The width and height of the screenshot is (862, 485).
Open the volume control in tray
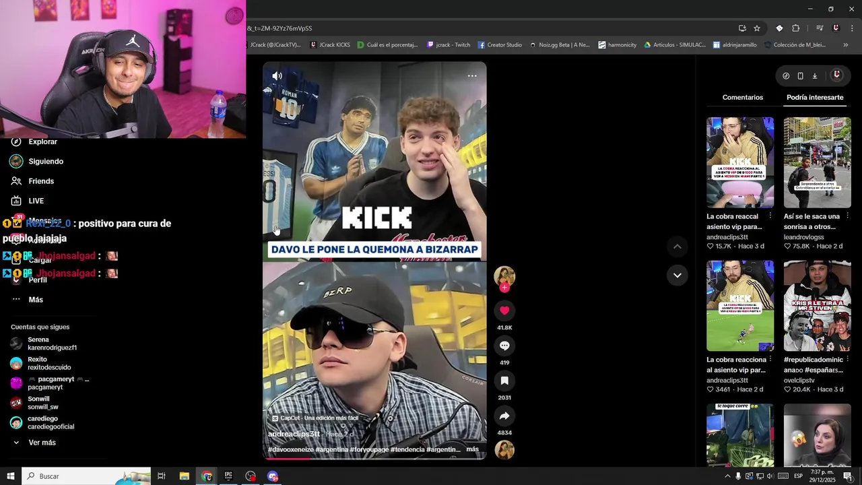point(770,476)
